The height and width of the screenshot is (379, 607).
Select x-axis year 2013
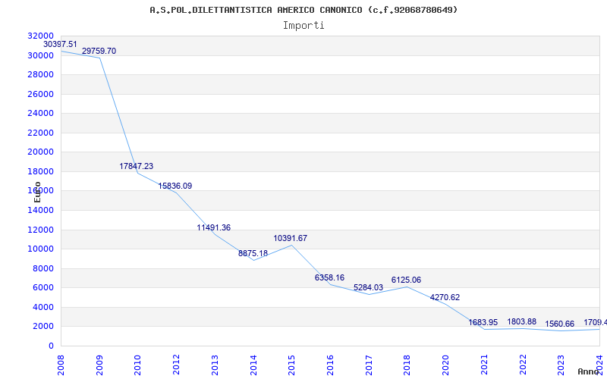pyautogui.click(x=215, y=365)
